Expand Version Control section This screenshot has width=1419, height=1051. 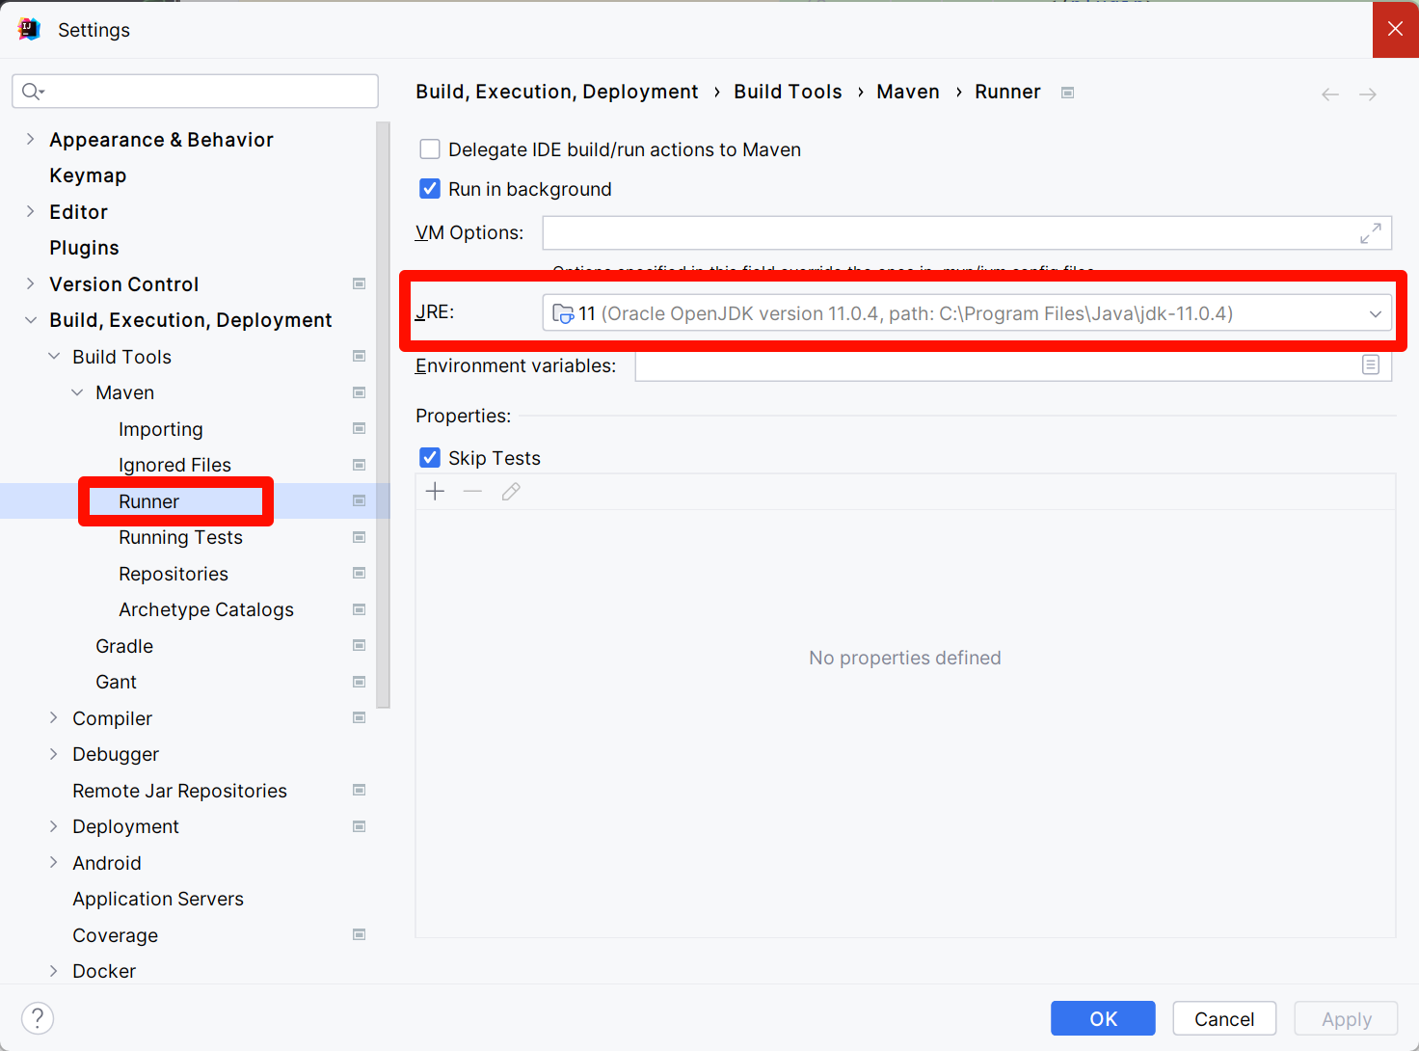click(30, 283)
